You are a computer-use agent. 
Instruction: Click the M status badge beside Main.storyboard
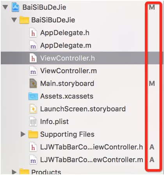[152, 84]
